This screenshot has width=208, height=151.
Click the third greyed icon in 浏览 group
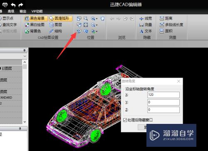(125, 18)
